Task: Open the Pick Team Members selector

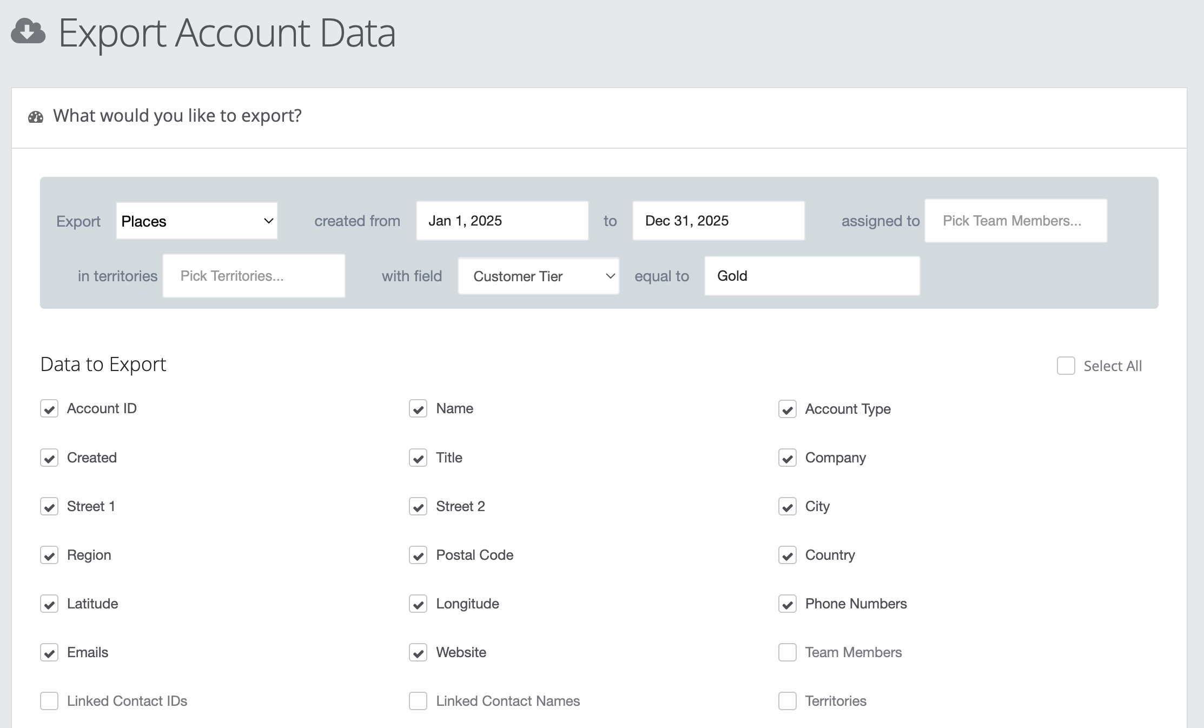Action: 1016,221
